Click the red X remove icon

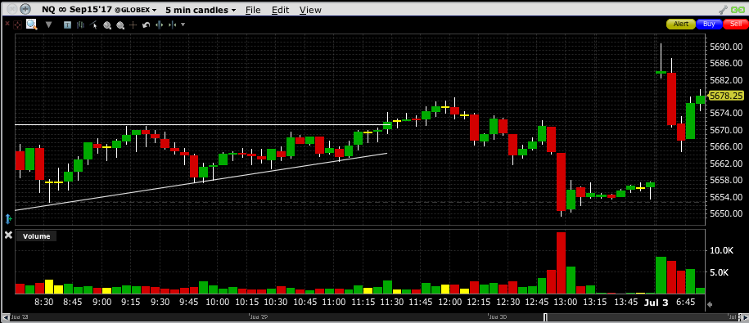click(x=7, y=24)
